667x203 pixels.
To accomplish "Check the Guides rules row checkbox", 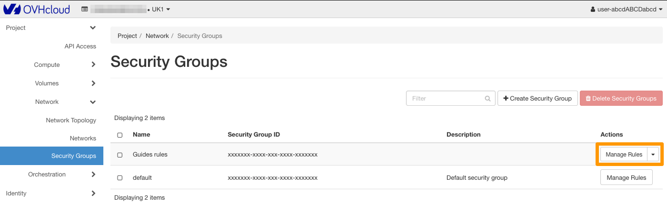I will [x=120, y=155].
